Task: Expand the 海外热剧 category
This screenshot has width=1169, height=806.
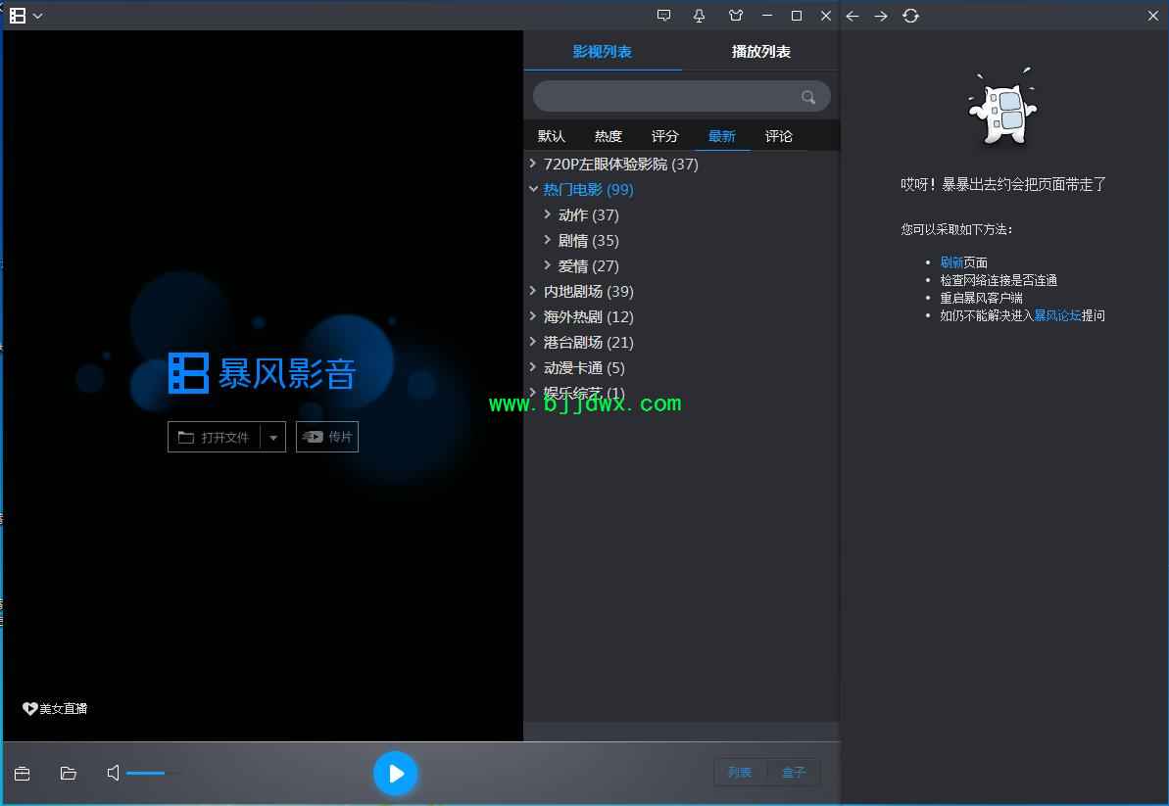Action: tap(532, 316)
